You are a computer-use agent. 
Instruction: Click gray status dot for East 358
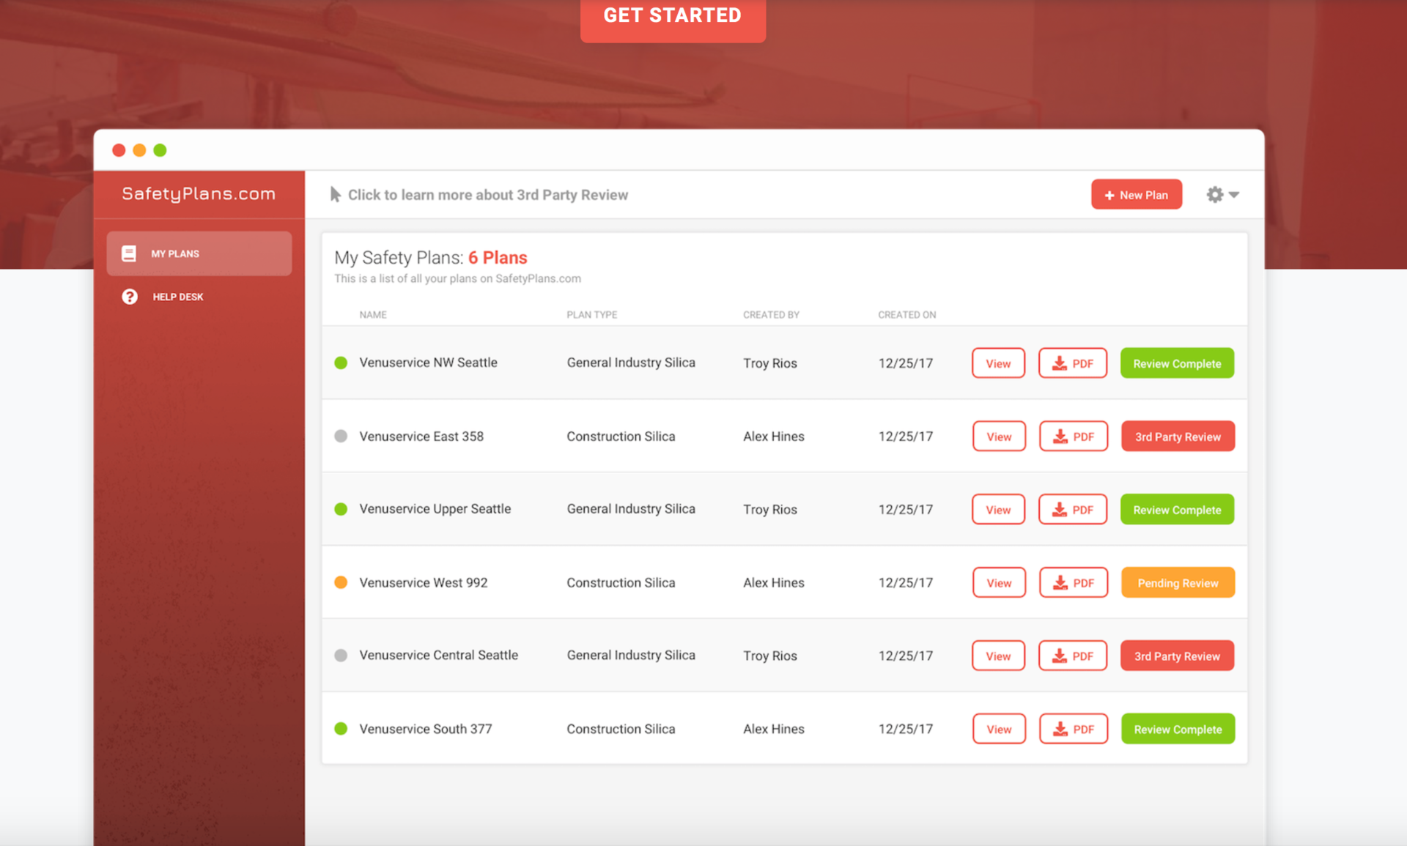coord(341,436)
